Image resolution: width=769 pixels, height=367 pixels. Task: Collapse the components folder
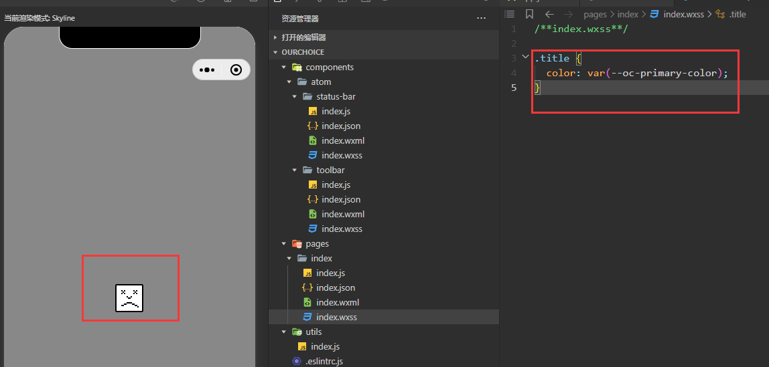[x=283, y=67]
